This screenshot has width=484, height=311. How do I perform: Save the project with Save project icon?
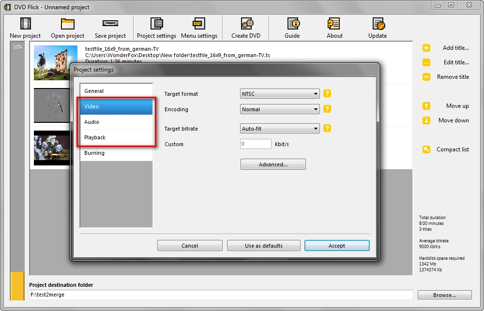(x=110, y=23)
